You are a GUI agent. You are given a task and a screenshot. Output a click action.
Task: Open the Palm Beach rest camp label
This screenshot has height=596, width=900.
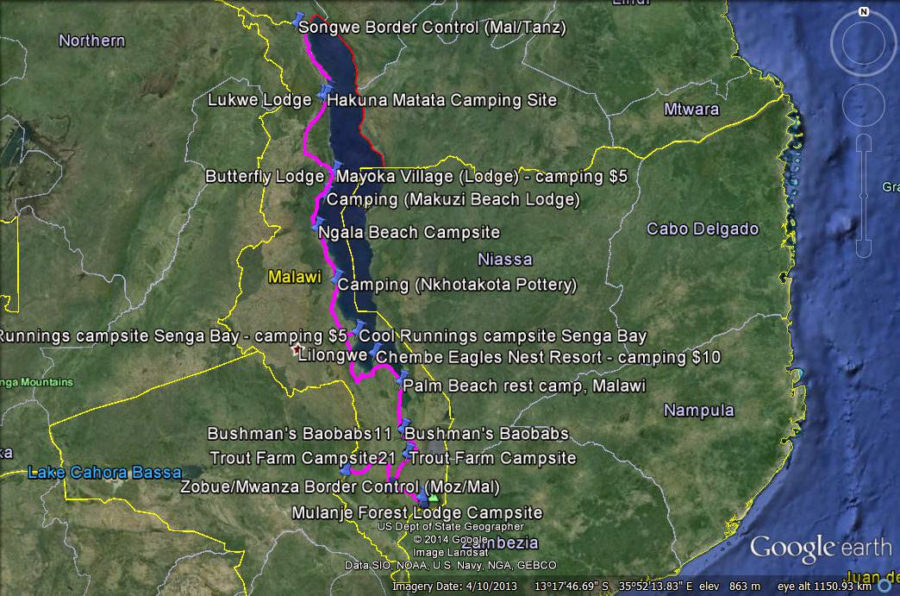point(524,386)
